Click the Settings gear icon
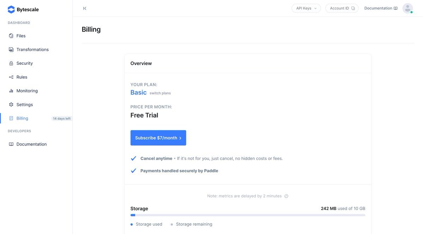Viewport: 423px width, 234px height. click(11, 105)
